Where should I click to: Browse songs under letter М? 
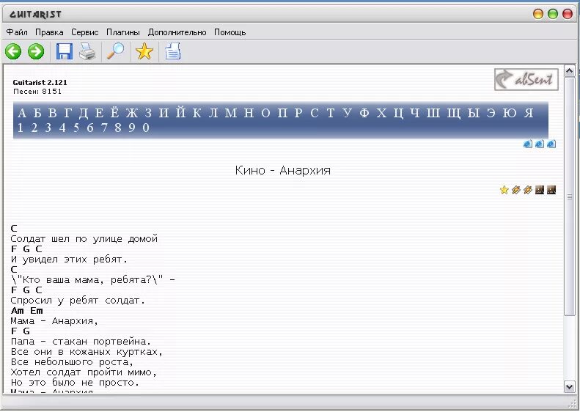coord(231,113)
